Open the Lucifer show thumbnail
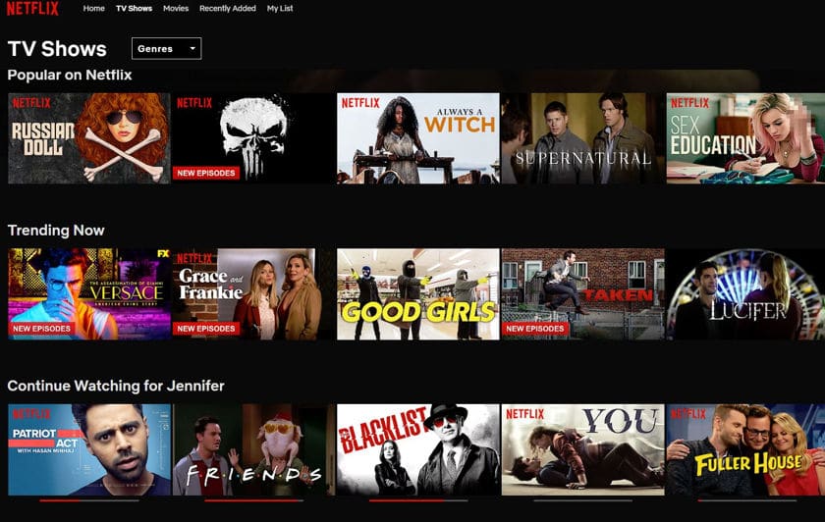This screenshot has height=522, width=825. (745, 293)
